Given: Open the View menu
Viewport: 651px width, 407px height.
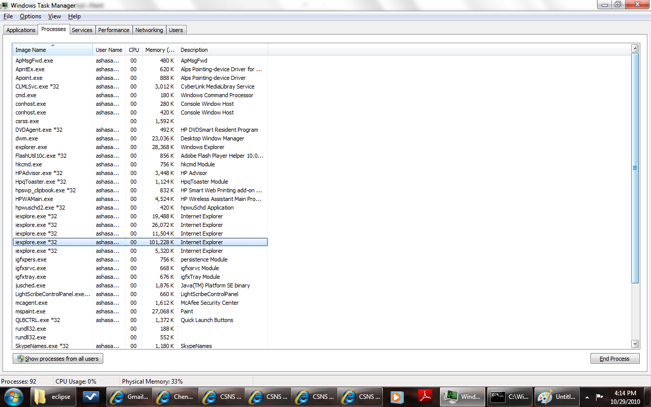Looking at the screenshot, I should 54,16.
